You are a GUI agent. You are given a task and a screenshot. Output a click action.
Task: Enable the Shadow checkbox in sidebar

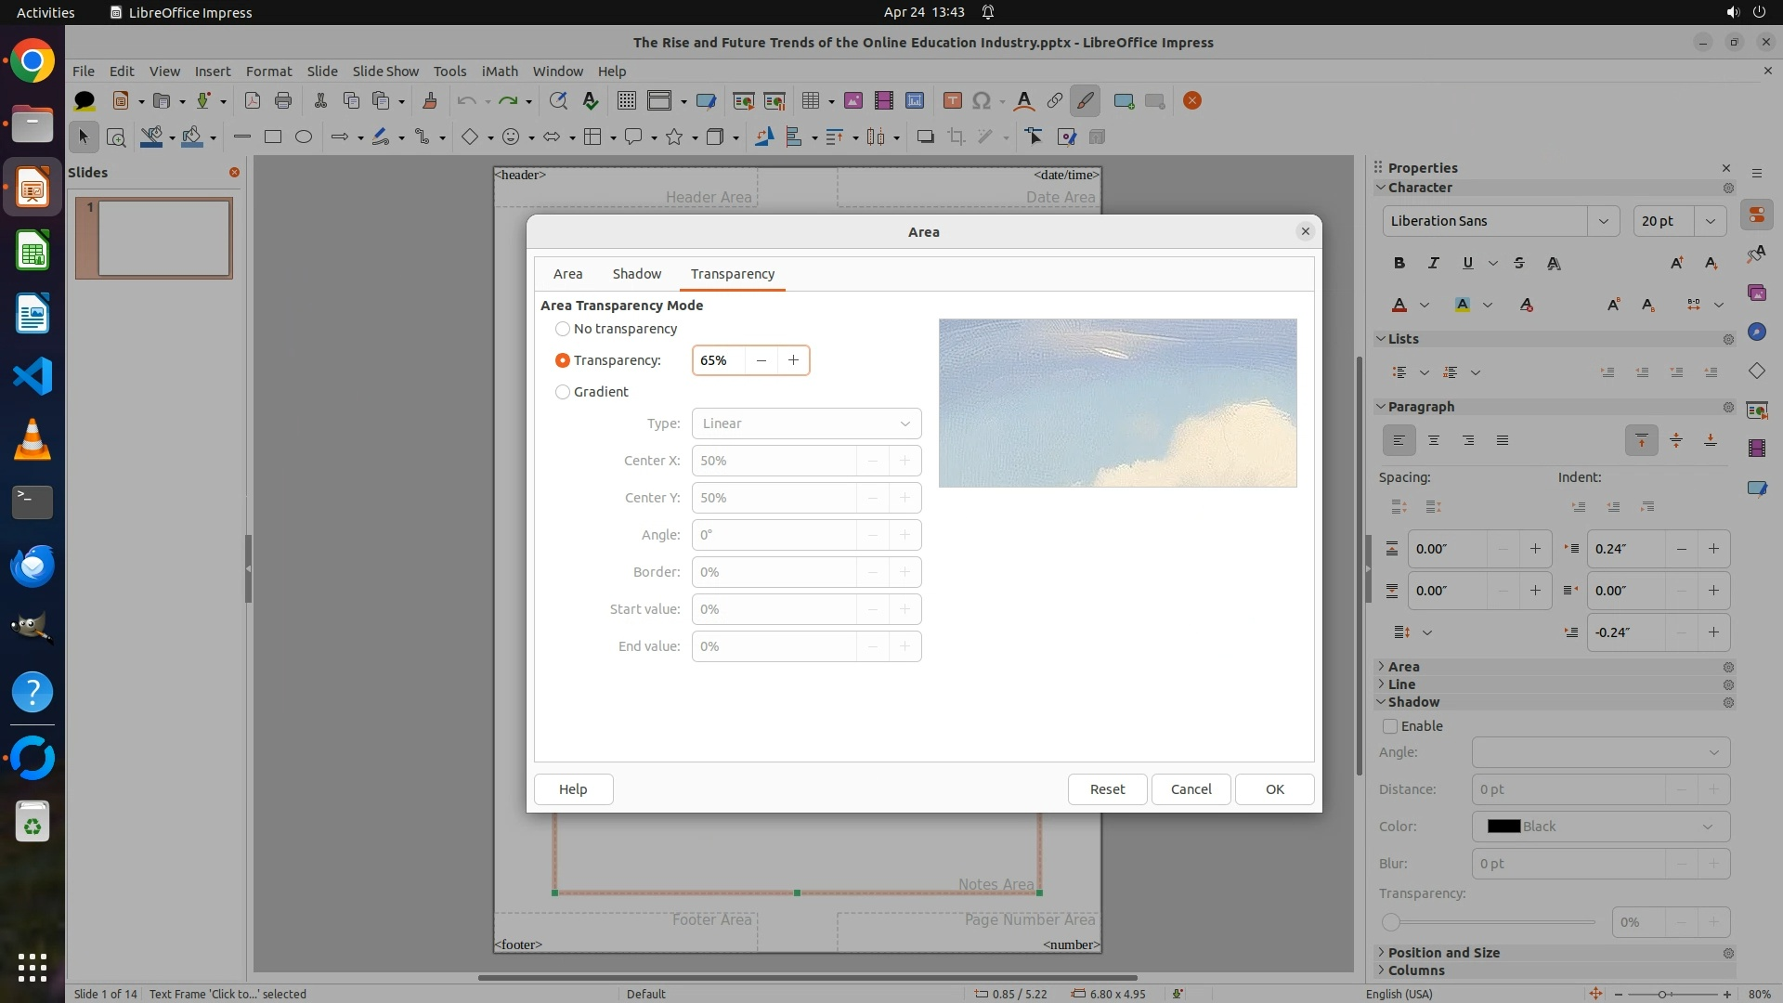[1390, 726]
